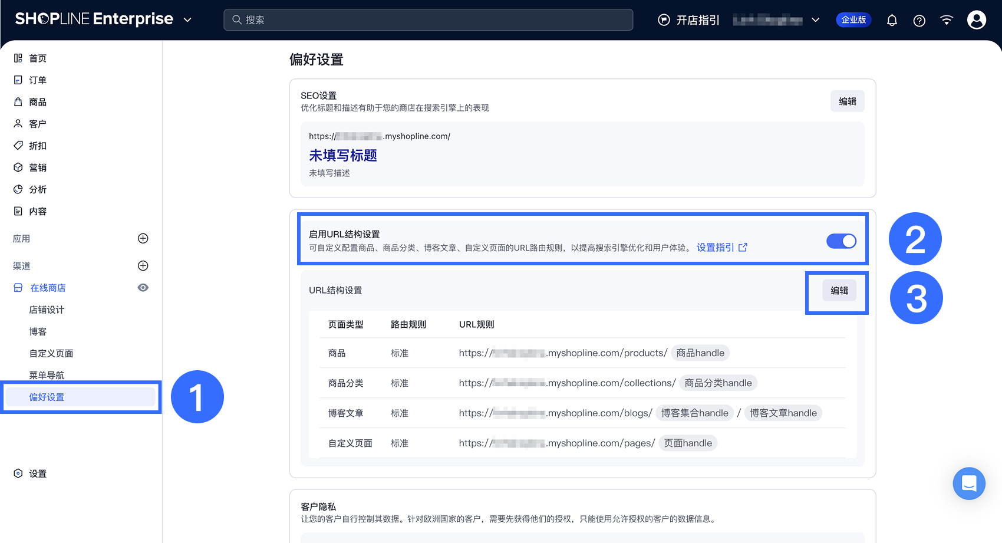Toggle the 启用URL结构设置 switch off
The width and height of the screenshot is (1002, 543).
tap(841, 241)
